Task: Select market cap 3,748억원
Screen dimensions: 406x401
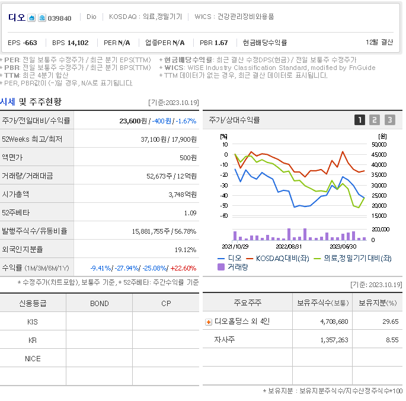Action: click(x=183, y=195)
